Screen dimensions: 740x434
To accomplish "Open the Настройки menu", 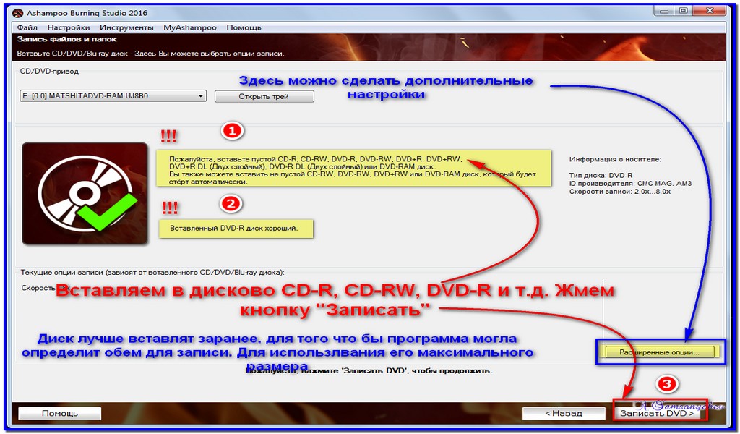I will pos(69,27).
